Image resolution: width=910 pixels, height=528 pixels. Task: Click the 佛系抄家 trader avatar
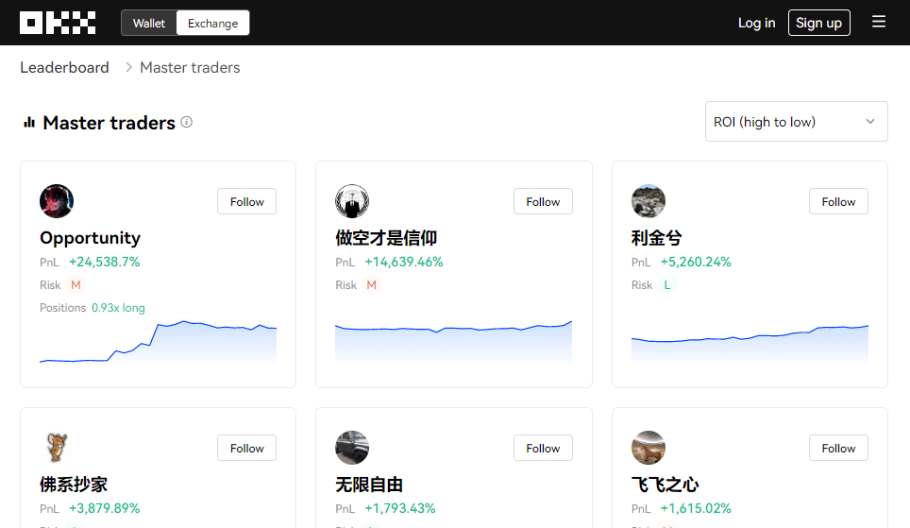coord(57,448)
